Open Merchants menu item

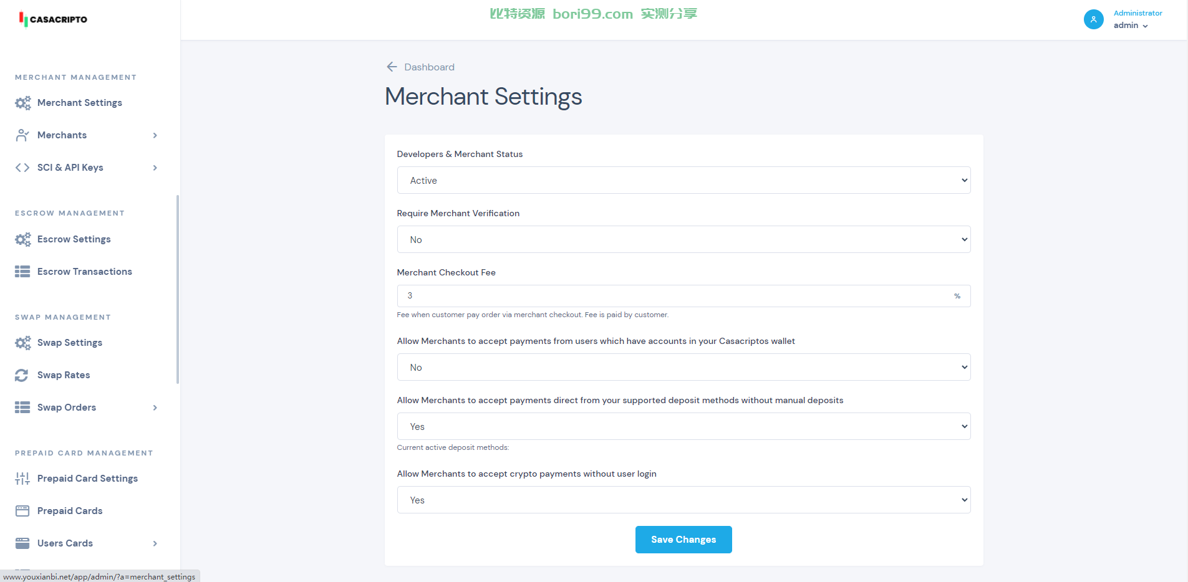pyautogui.click(x=62, y=135)
